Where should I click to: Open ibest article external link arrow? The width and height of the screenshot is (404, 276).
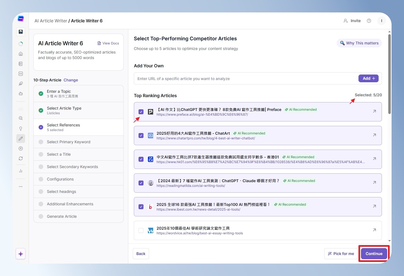[x=374, y=206]
